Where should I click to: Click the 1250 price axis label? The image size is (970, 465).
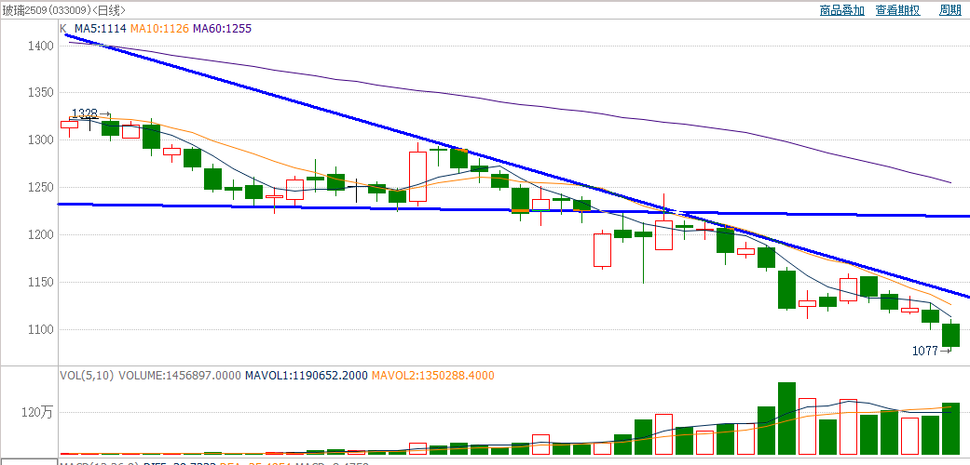41,188
